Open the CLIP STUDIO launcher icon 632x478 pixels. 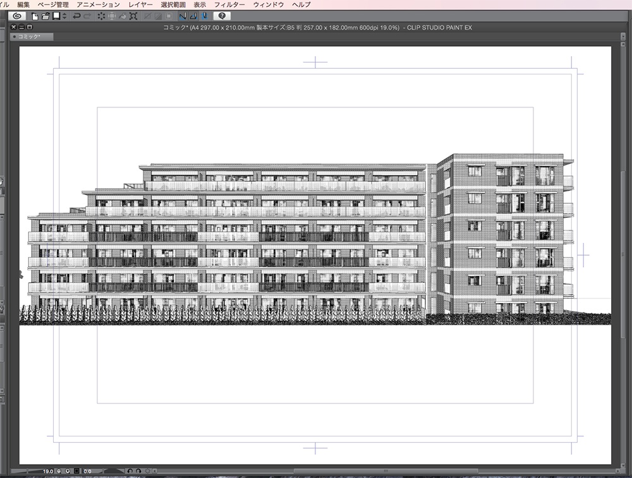pyautogui.click(x=17, y=16)
